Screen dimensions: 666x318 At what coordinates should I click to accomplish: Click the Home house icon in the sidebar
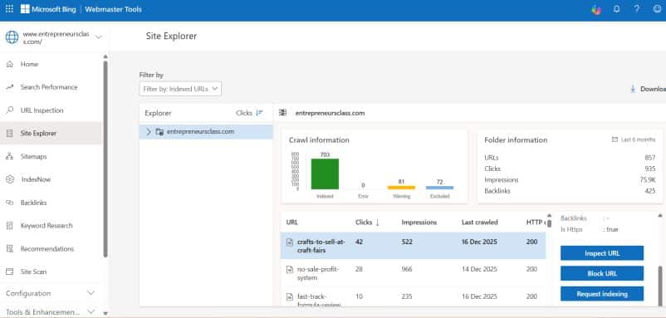click(10, 64)
